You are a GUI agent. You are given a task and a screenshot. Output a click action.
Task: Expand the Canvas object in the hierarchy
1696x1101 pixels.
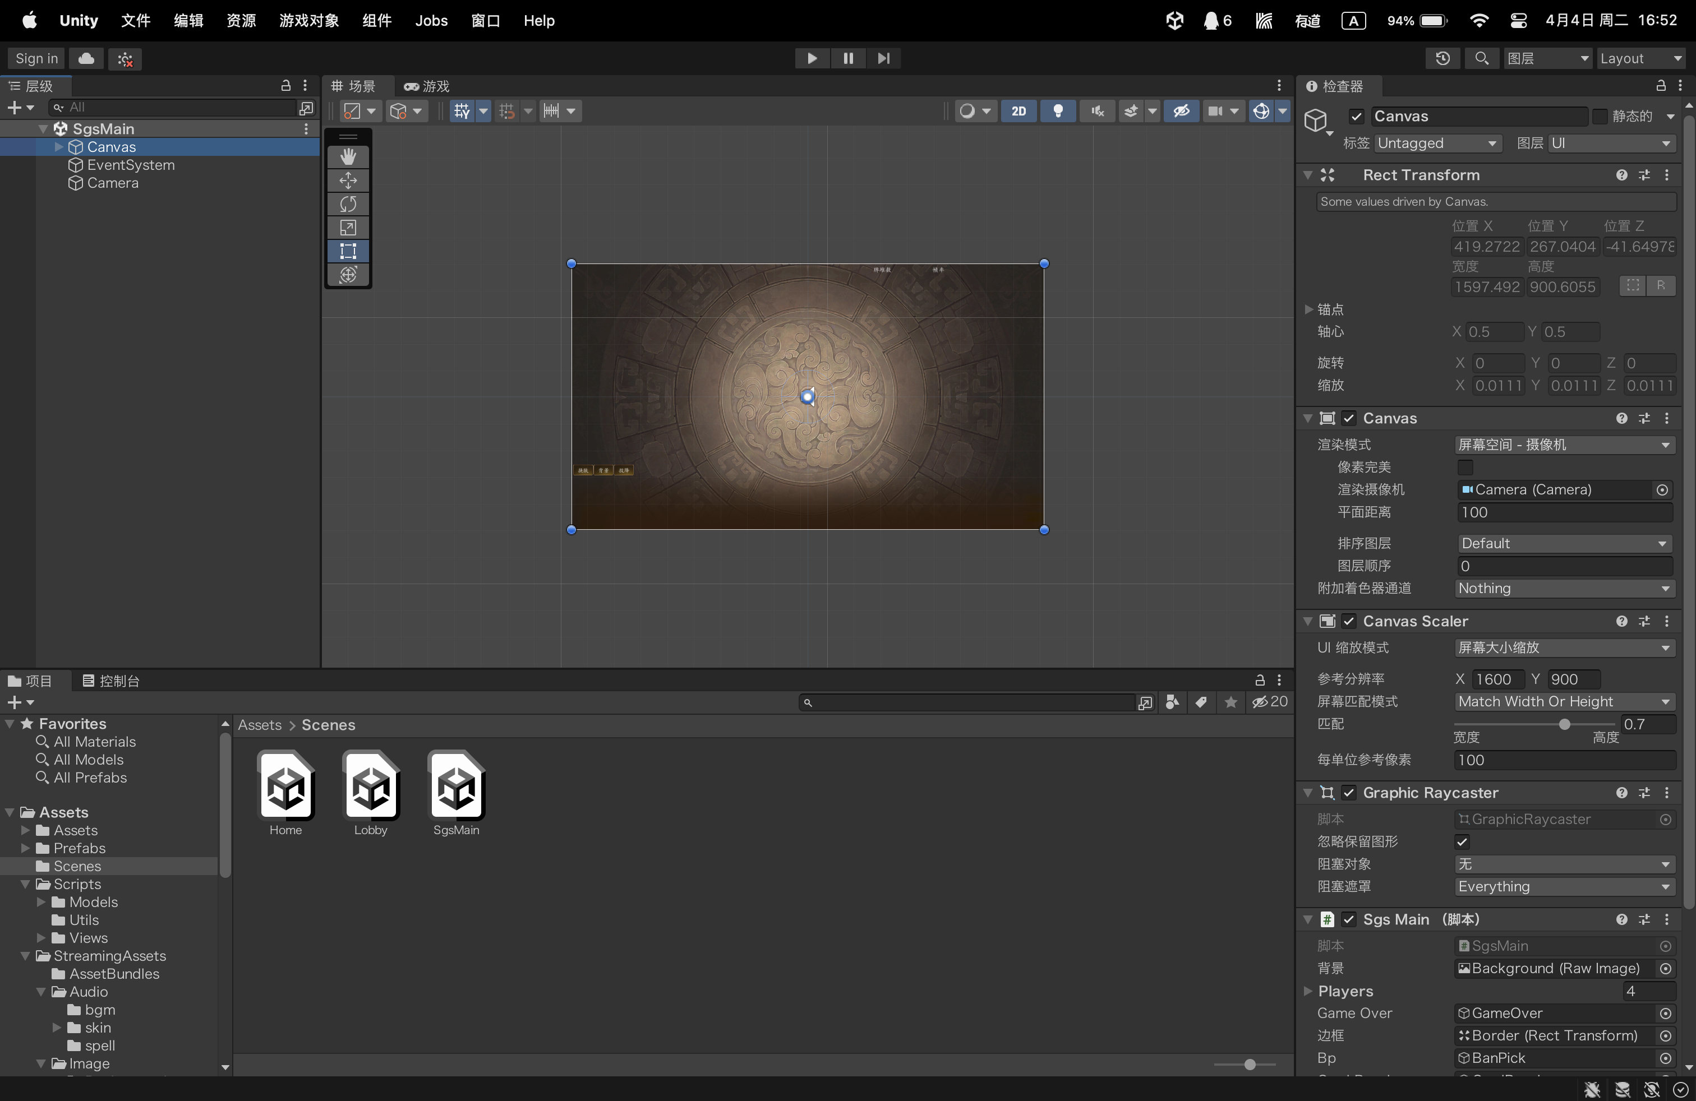click(x=59, y=147)
